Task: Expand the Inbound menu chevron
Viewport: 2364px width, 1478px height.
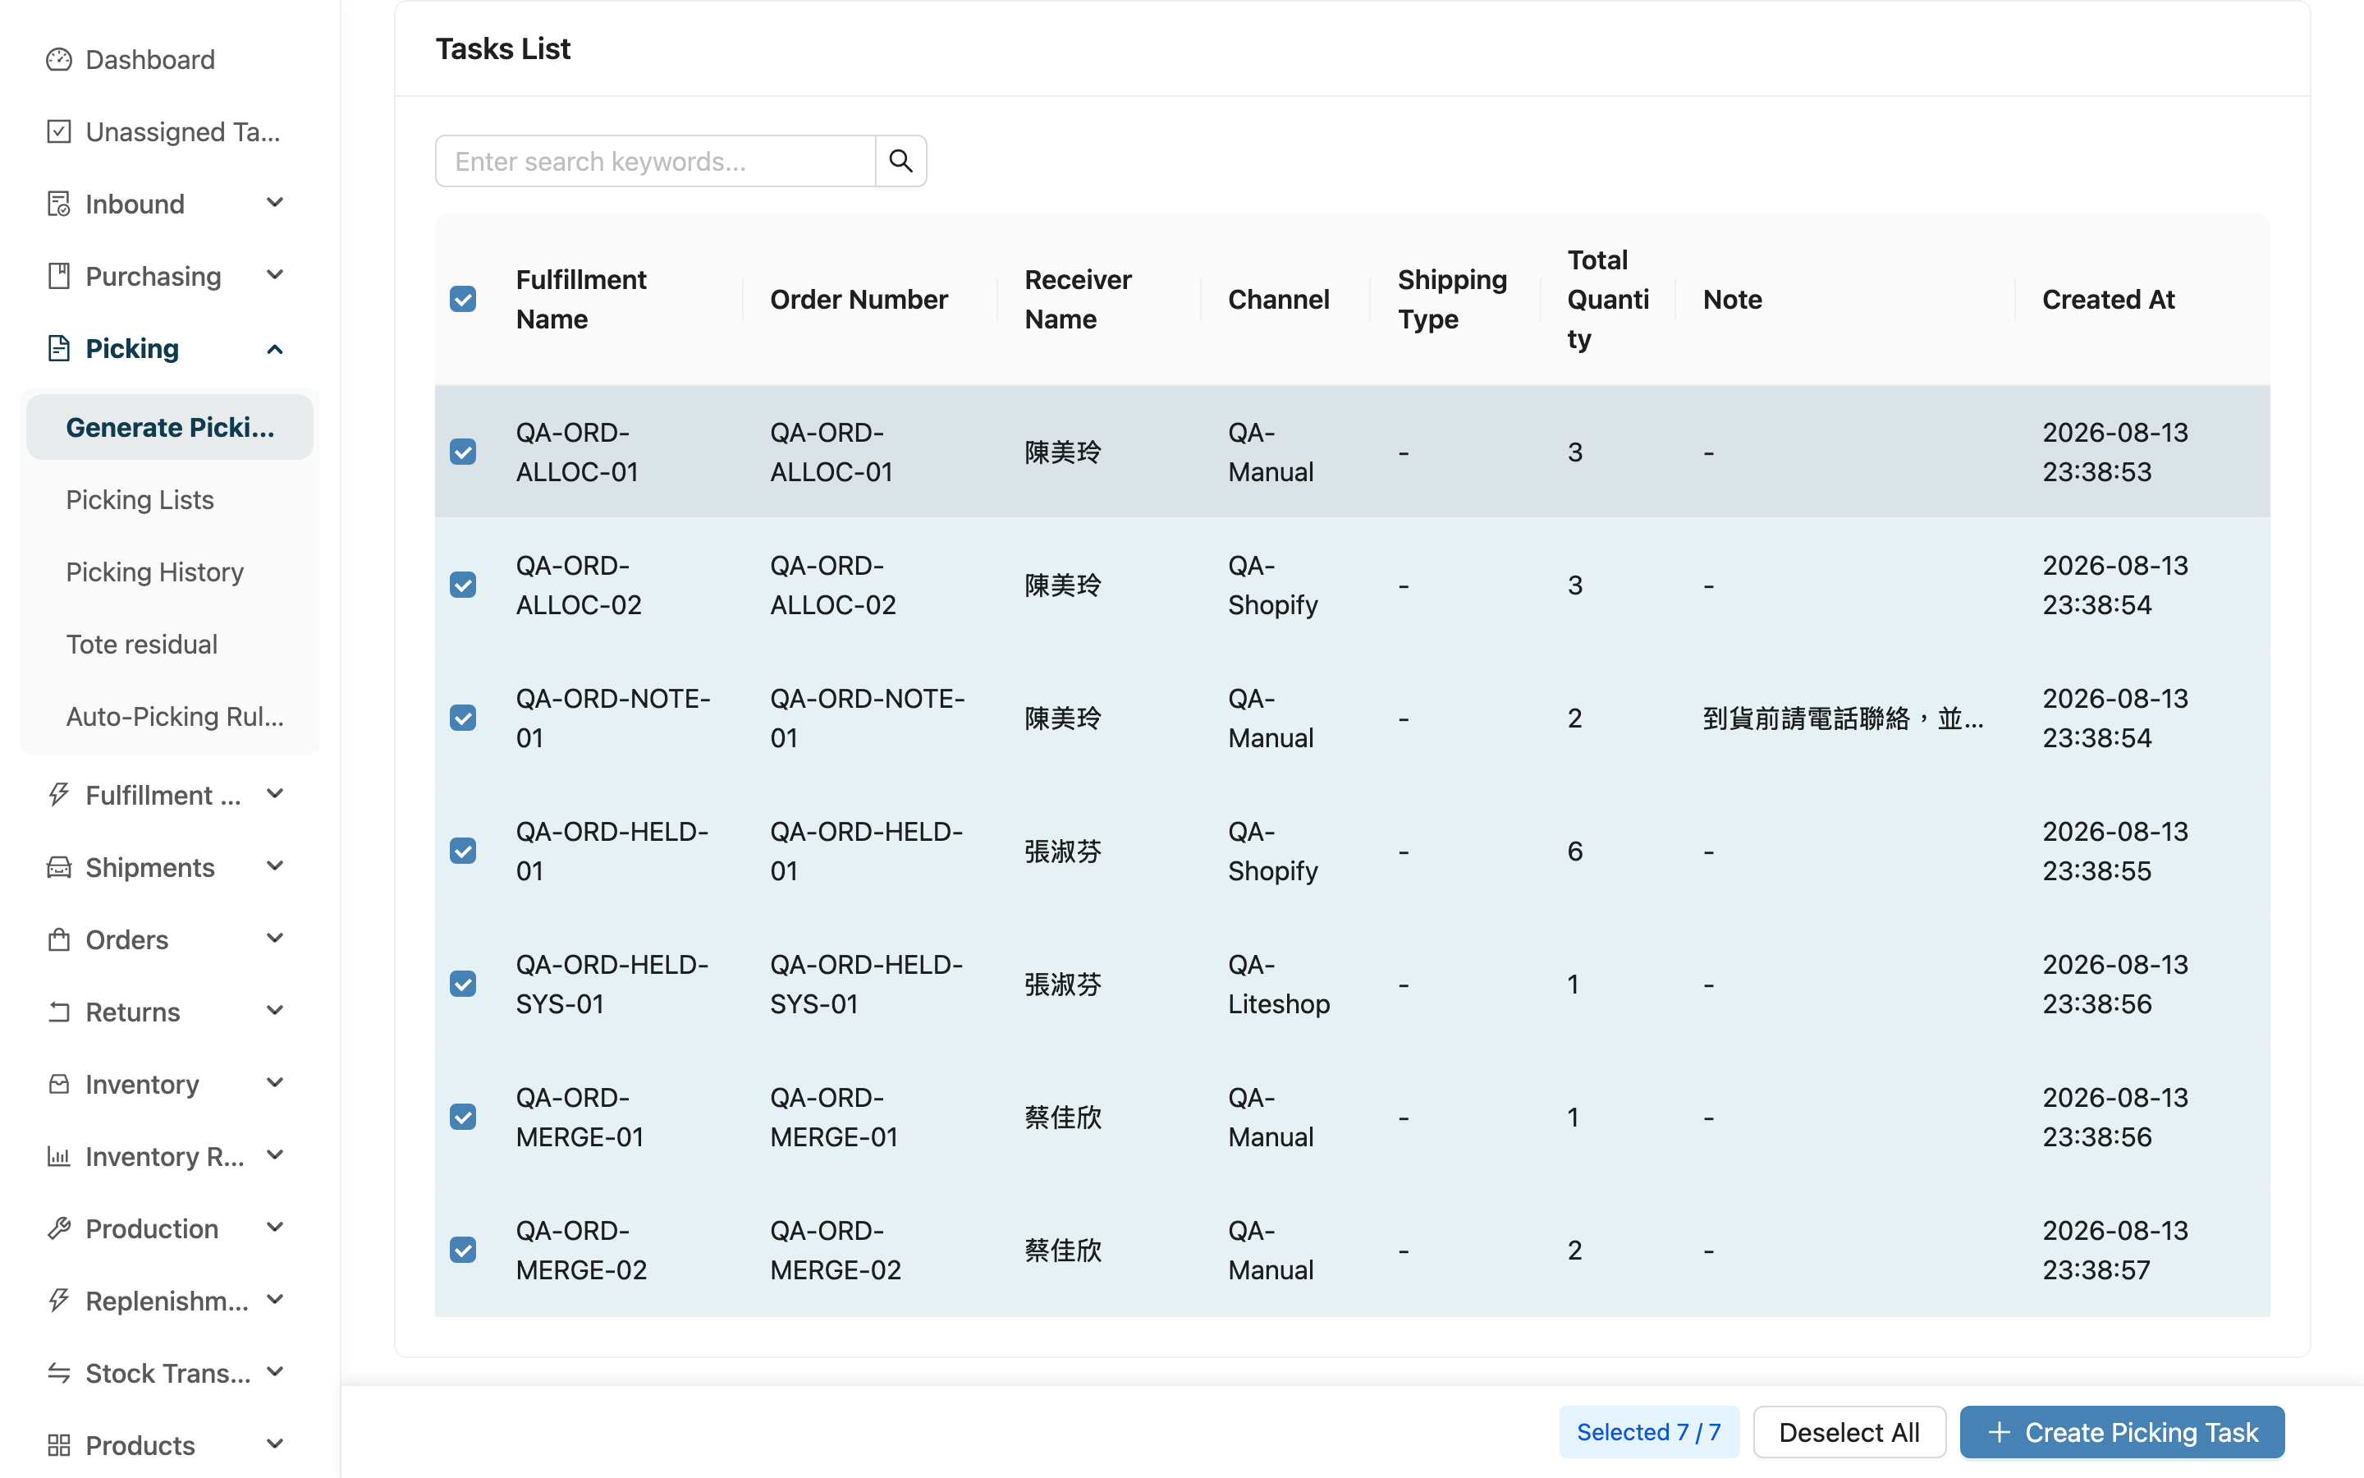Action: pyautogui.click(x=276, y=204)
